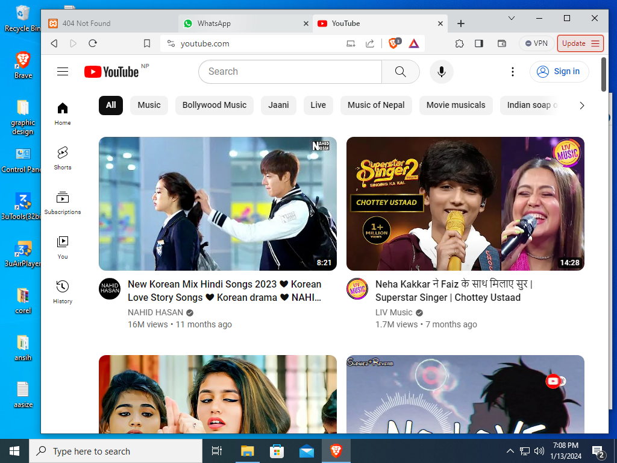Viewport: 617px width, 463px height.
Task: Toggle the Brave sidebar panel
Action: pyautogui.click(x=479, y=43)
